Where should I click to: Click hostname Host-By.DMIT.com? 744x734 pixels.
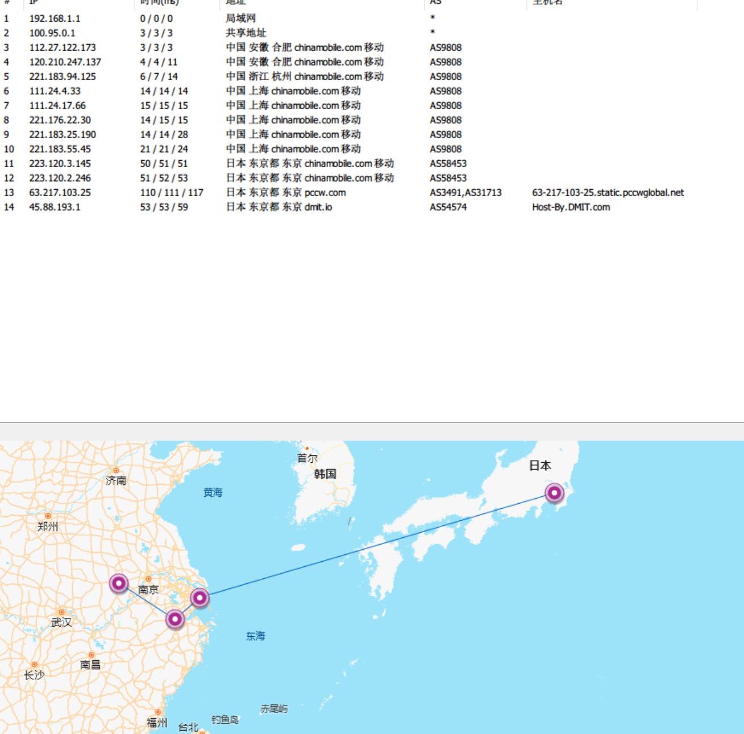pos(571,207)
